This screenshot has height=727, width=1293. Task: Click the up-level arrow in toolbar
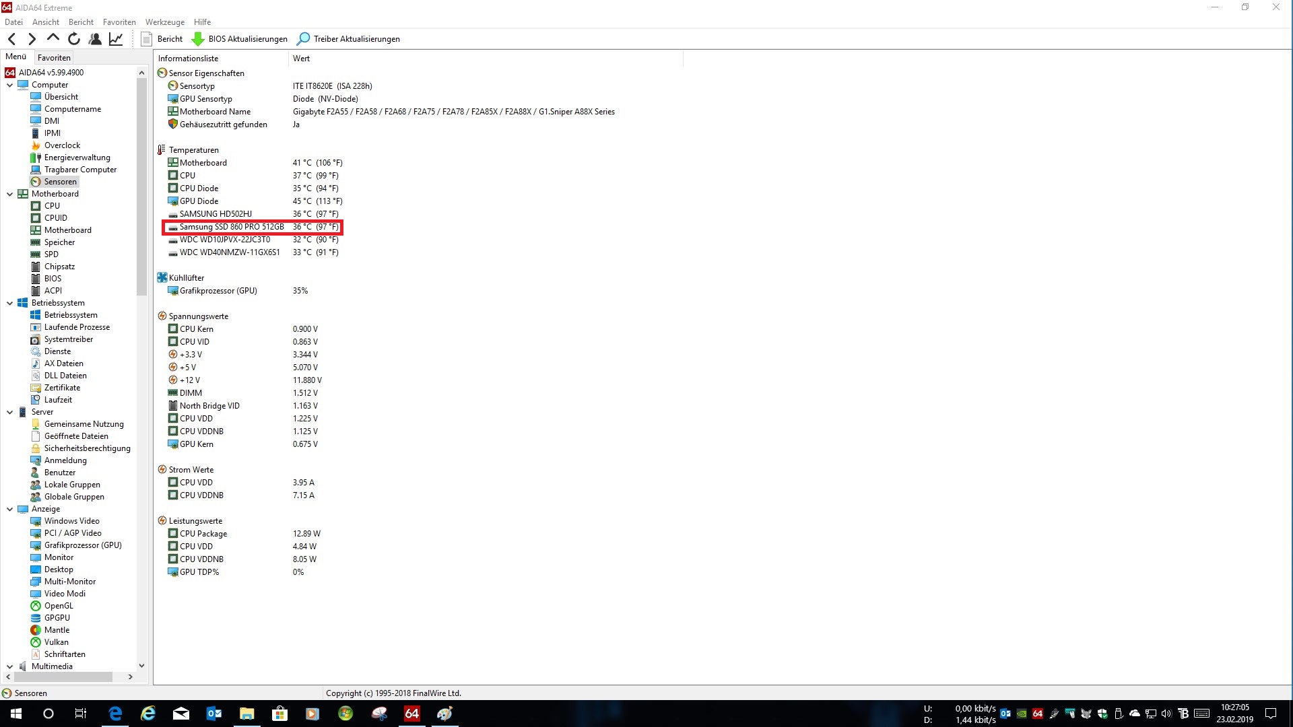click(x=53, y=38)
